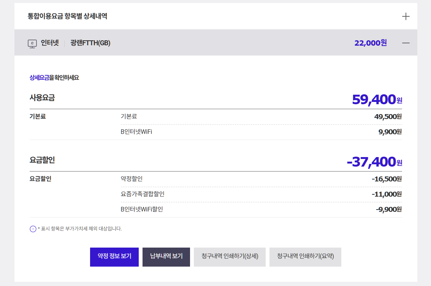Select the 요즘가족결합할인 discount item
The height and width of the screenshot is (286, 431).
tap(143, 194)
